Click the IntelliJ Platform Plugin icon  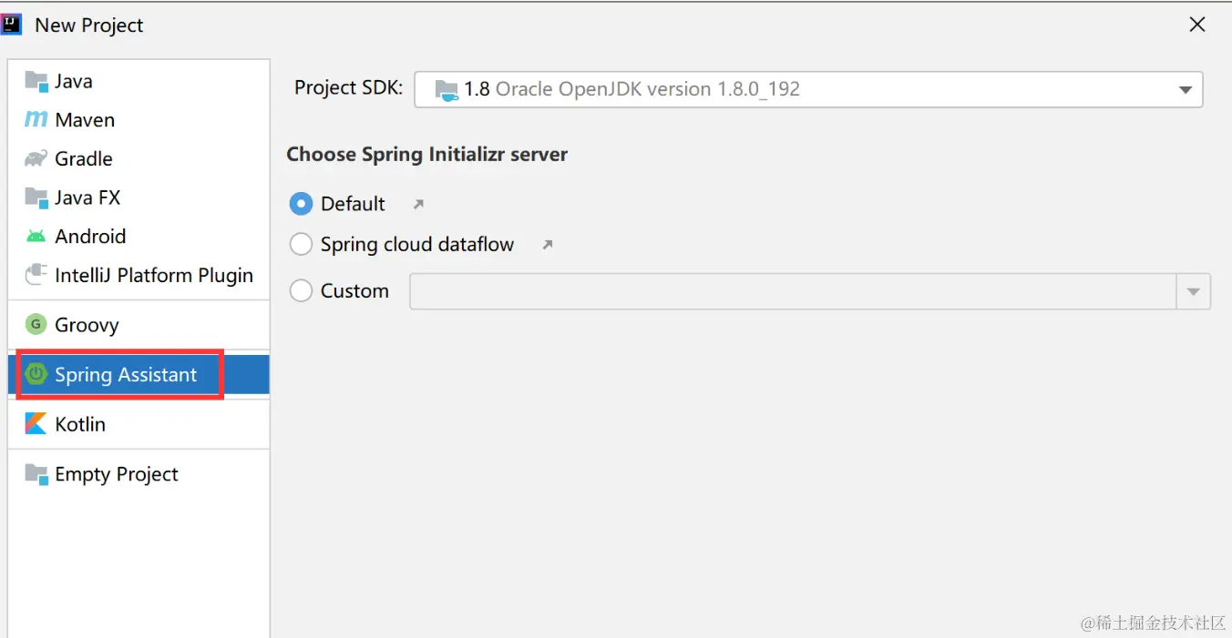(x=36, y=275)
